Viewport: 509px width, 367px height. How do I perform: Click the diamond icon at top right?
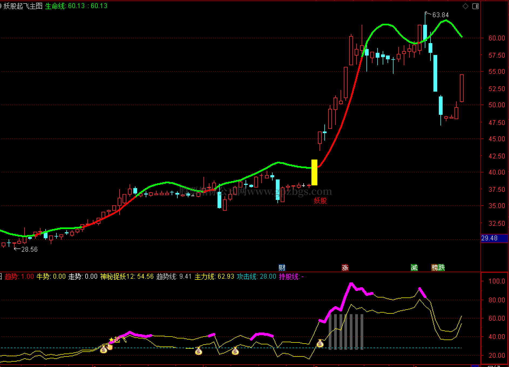click(466, 6)
